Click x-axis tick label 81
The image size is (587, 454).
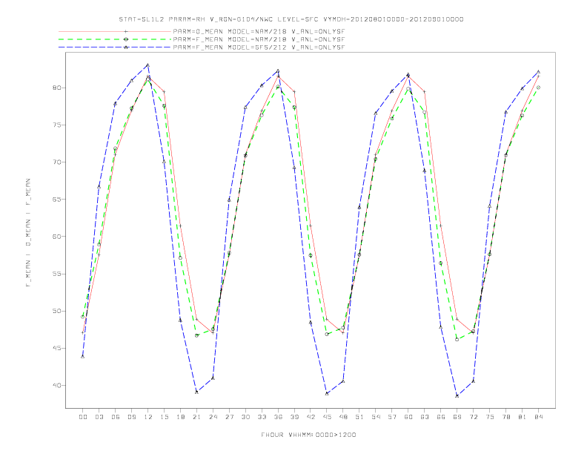(x=523, y=417)
